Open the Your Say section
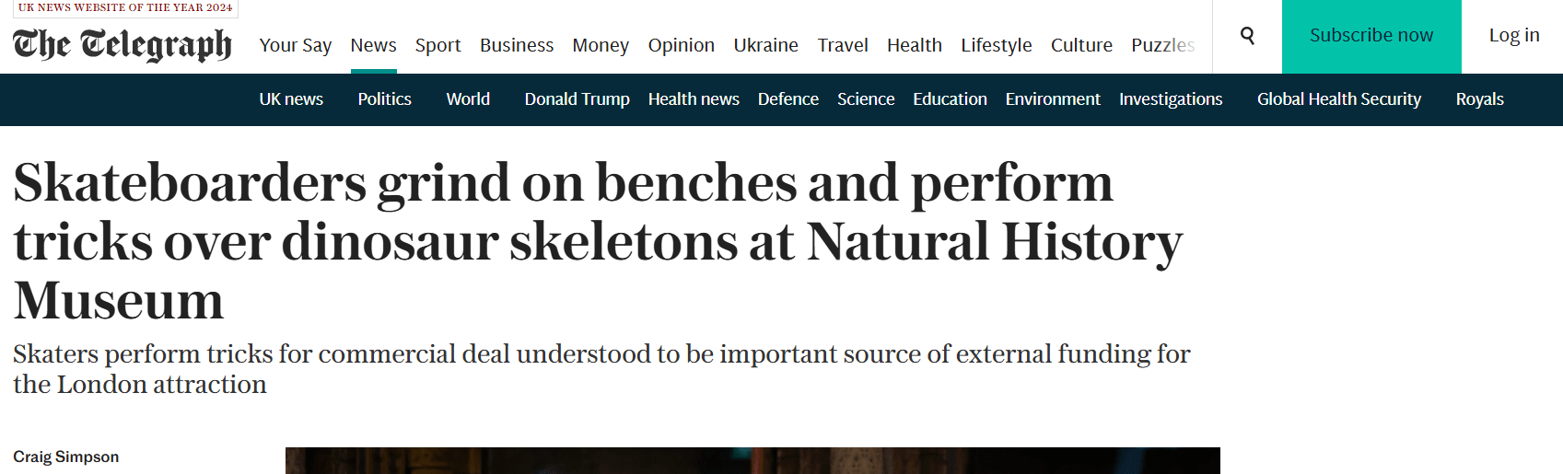This screenshot has width=1563, height=474. [x=295, y=45]
